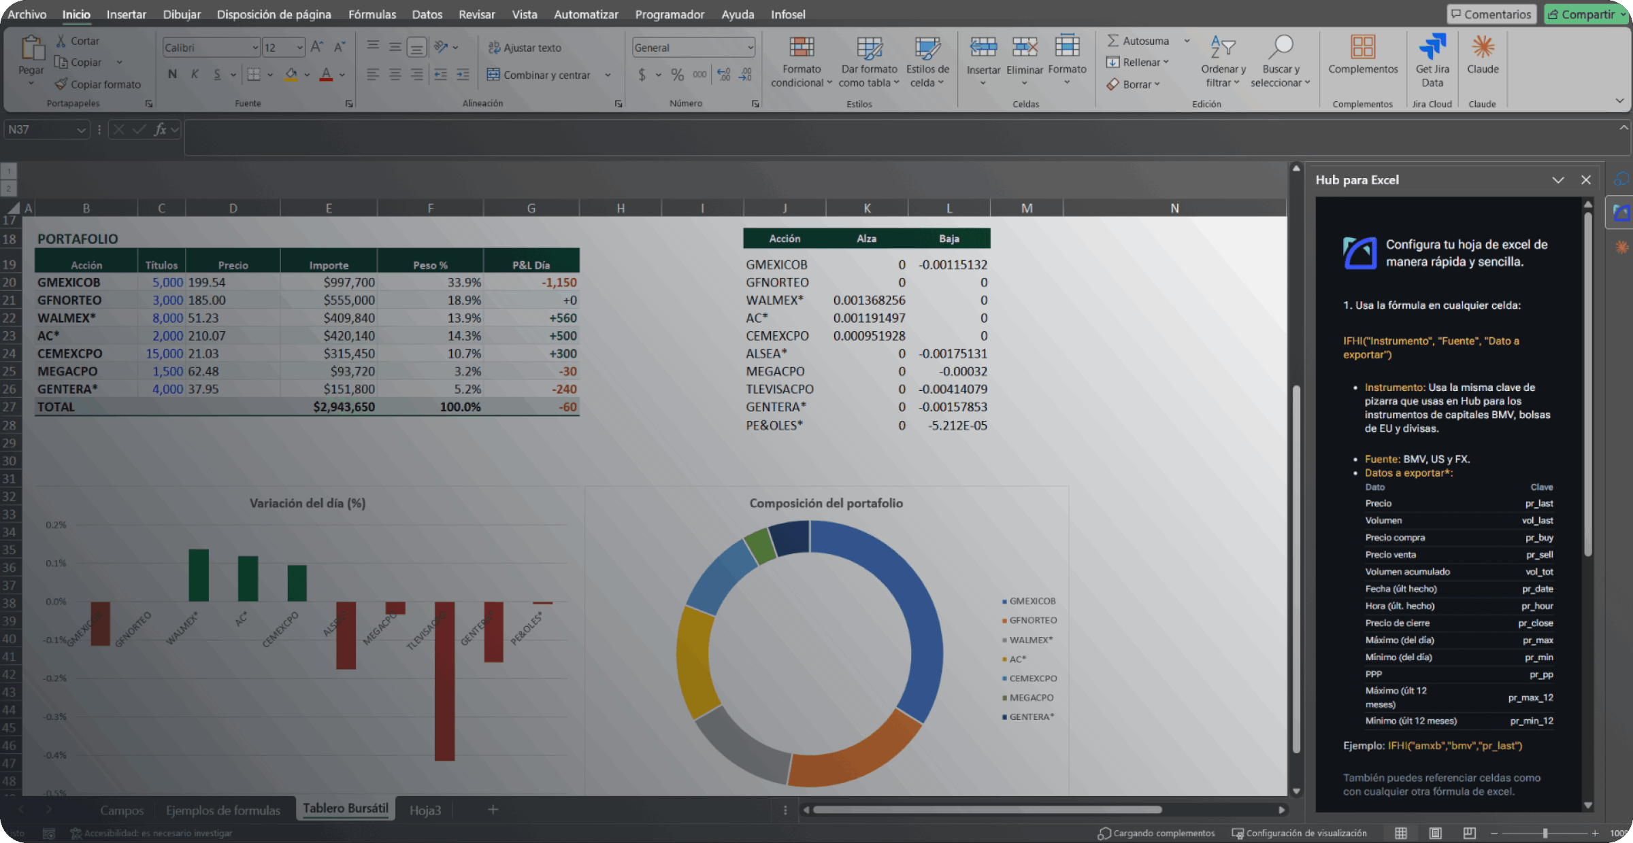
Task: Center text horizontally
Action: tap(395, 74)
